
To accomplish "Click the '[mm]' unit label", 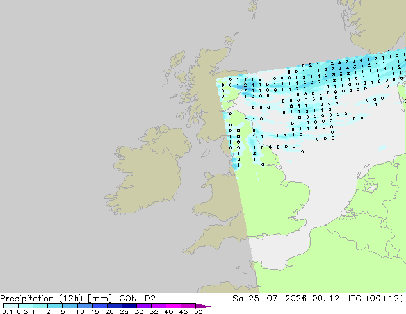I will [100, 299].
